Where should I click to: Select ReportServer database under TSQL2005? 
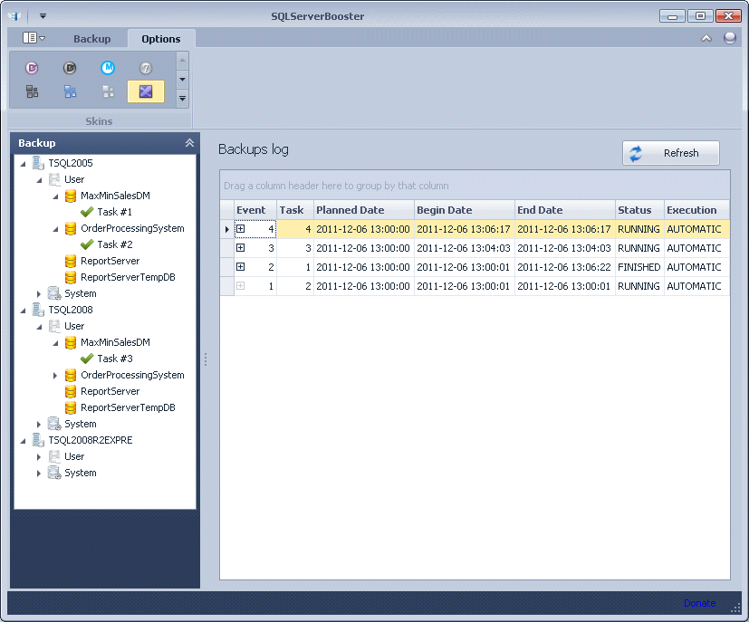[x=110, y=261]
